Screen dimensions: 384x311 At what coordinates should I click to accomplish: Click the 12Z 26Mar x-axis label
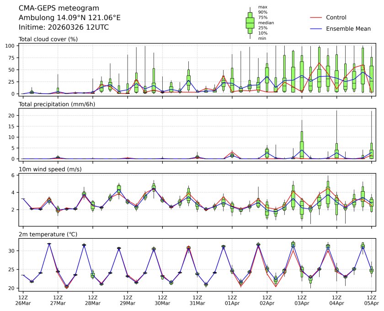[23, 300]
